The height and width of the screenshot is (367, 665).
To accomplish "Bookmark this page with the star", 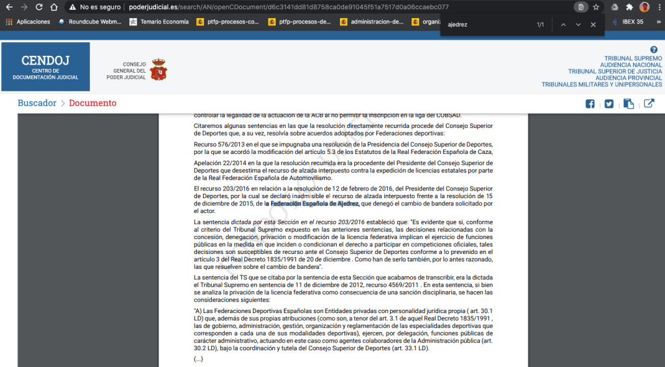I will pos(596,7).
